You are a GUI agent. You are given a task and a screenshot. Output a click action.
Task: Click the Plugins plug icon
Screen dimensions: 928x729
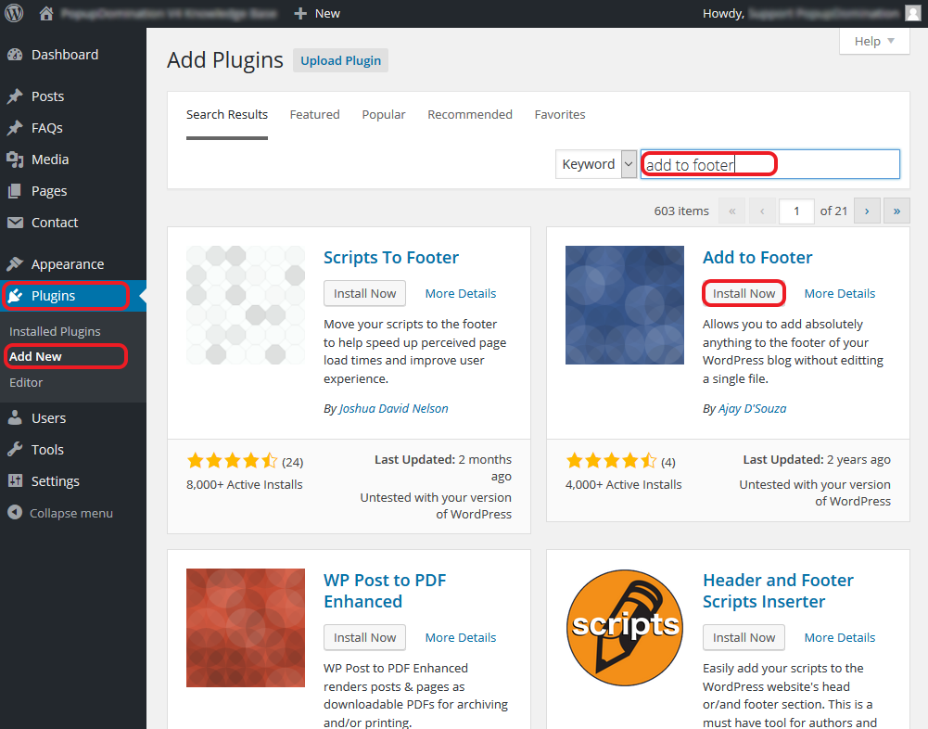(15, 296)
